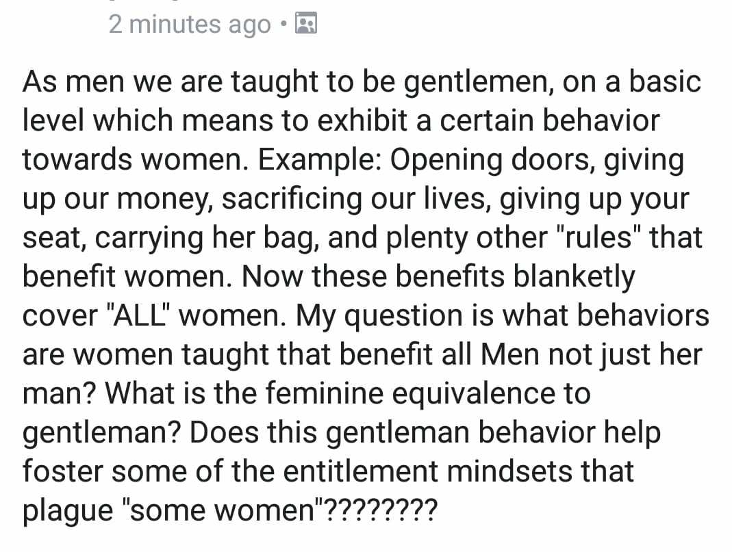This screenshot has width=732, height=552.
Task: Click the group audience privacy icon
Action: click(x=306, y=23)
